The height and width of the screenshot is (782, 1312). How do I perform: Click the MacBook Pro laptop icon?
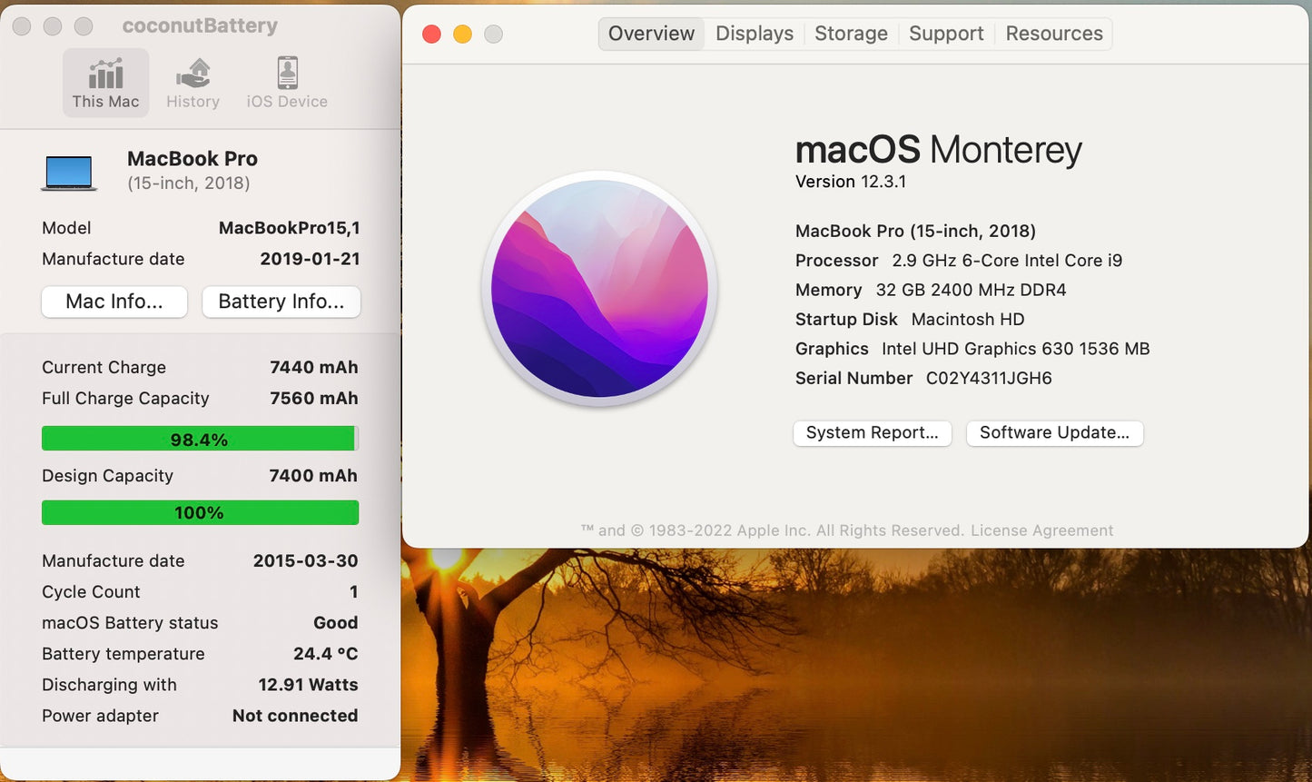[68, 171]
